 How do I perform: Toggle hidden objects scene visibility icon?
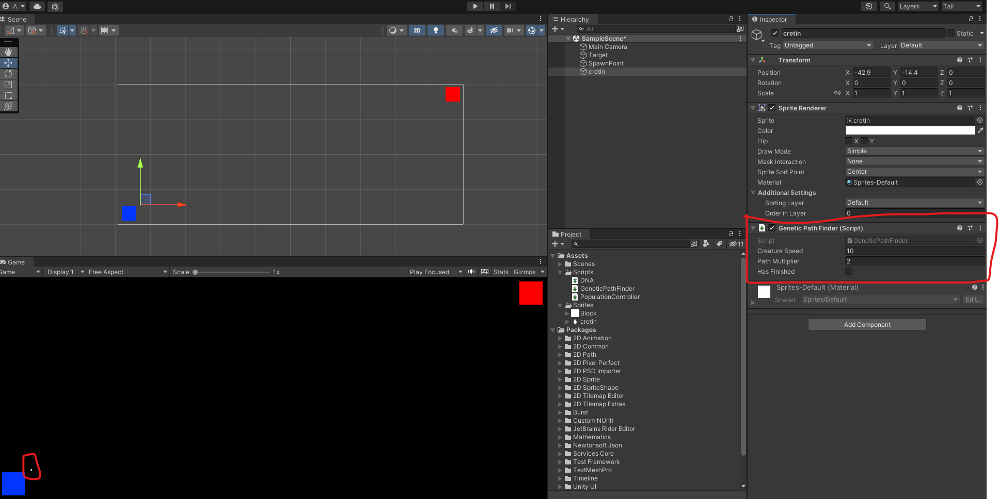(494, 30)
